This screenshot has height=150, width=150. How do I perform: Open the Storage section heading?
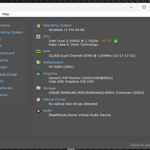click(x=49, y=88)
